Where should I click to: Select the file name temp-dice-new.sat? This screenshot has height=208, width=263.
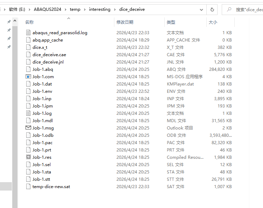[x=51, y=187]
